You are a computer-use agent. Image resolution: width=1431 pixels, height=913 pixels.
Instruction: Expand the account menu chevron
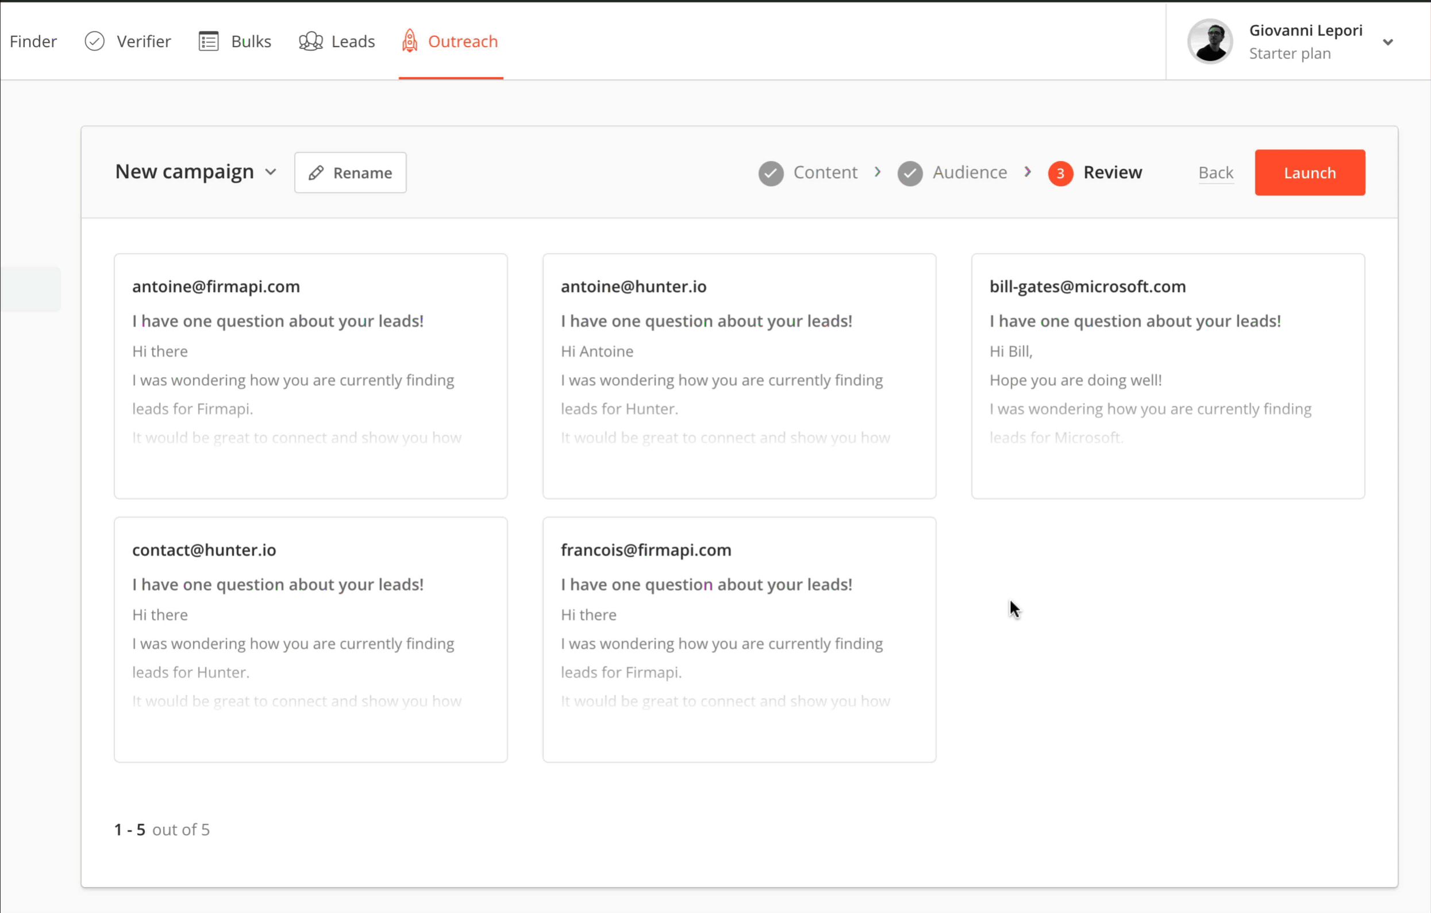tap(1388, 42)
